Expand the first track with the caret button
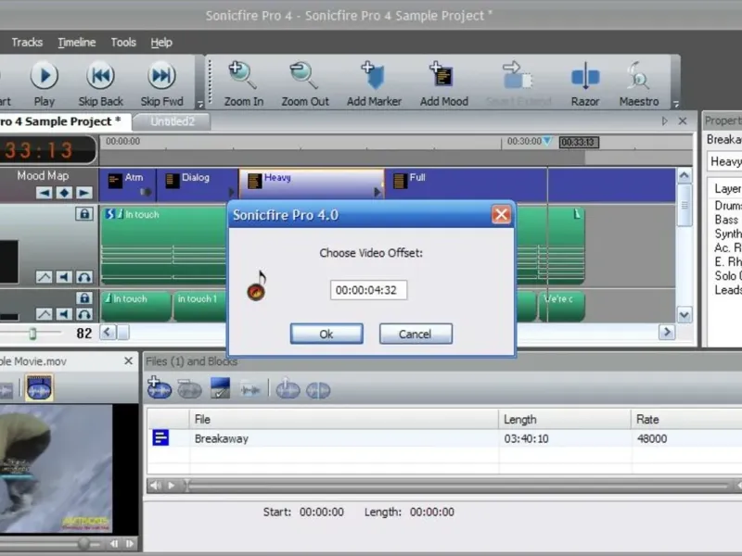Image resolution: width=742 pixels, height=556 pixels. (44, 277)
